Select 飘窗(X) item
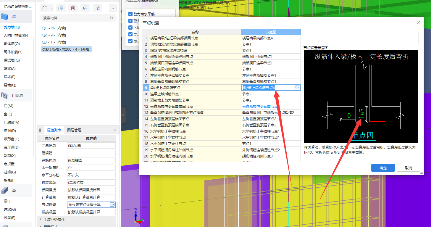The height and width of the screenshot is (227, 431). pos(10,155)
